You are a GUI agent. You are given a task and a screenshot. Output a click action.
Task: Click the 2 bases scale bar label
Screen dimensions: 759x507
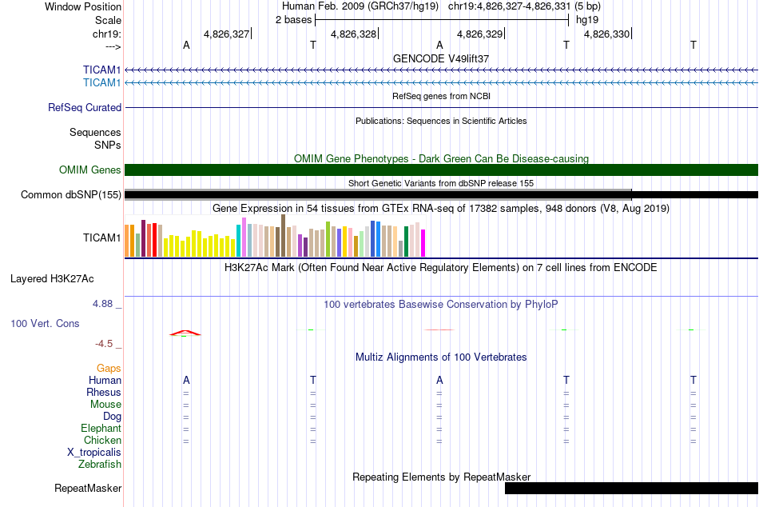coord(293,20)
